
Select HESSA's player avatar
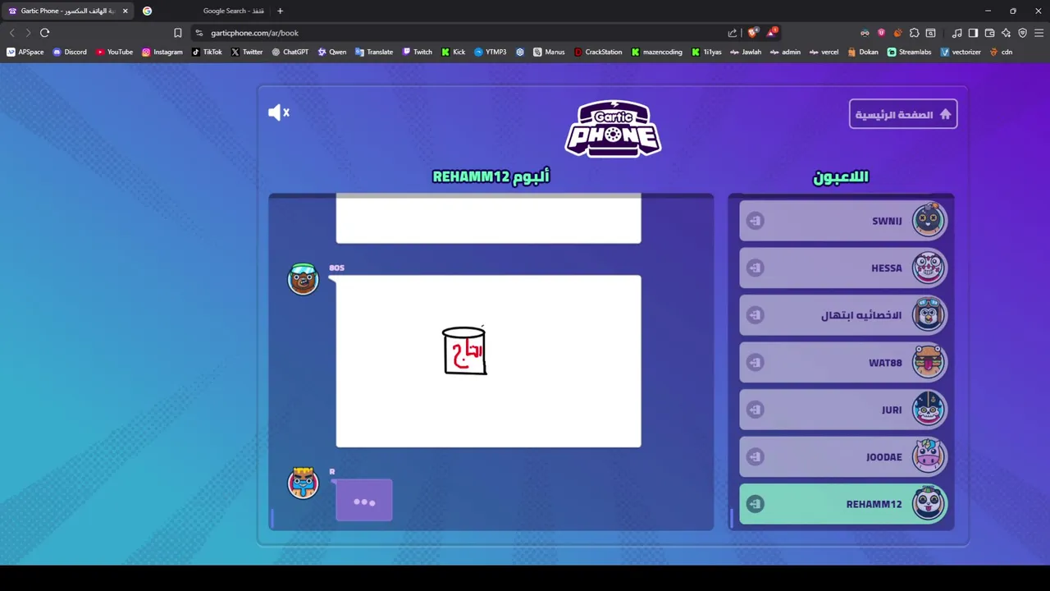click(x=929, y=268)
